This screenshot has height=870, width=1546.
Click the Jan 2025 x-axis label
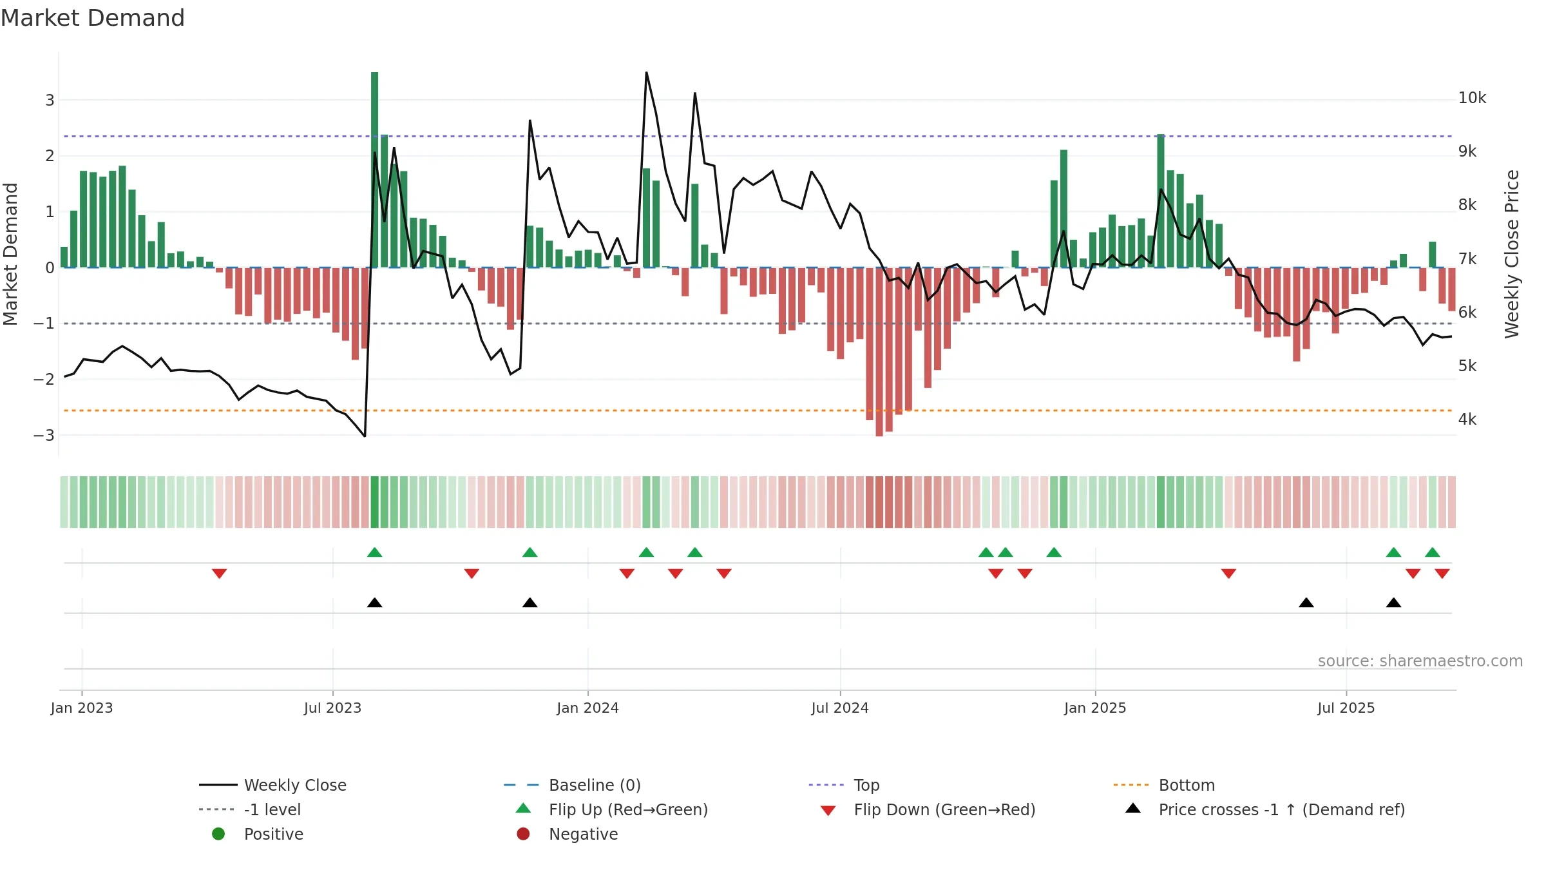[x=1095, y=708]
